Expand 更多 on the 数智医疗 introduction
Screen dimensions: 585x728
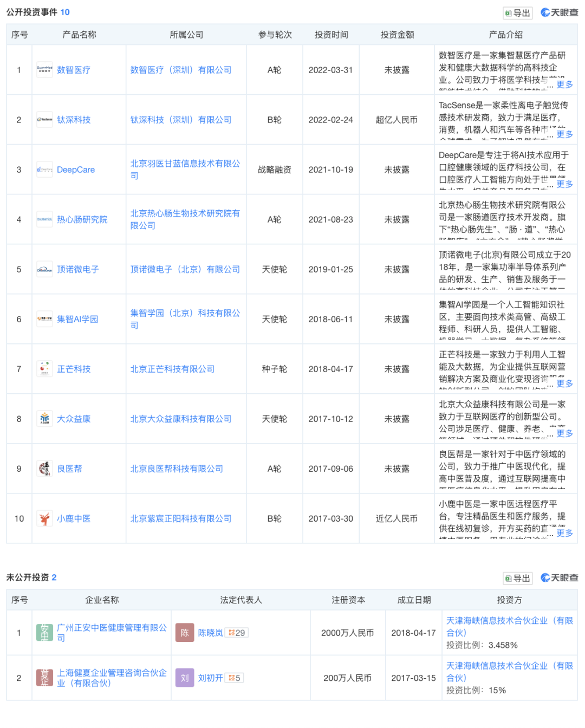coord(564,84)
